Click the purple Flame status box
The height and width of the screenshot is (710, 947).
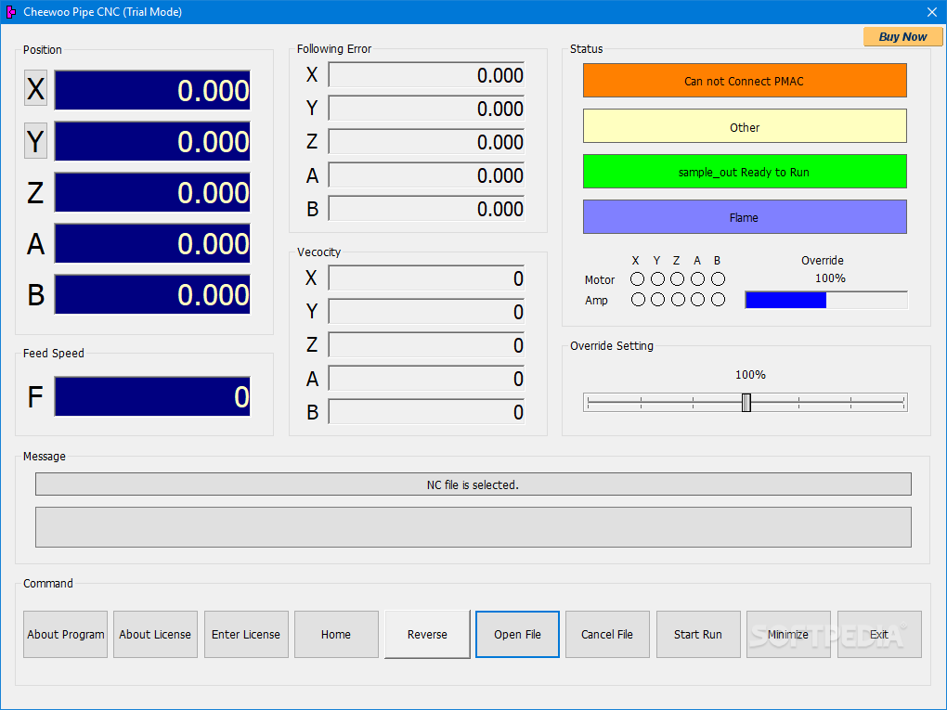tap(745, 217)
